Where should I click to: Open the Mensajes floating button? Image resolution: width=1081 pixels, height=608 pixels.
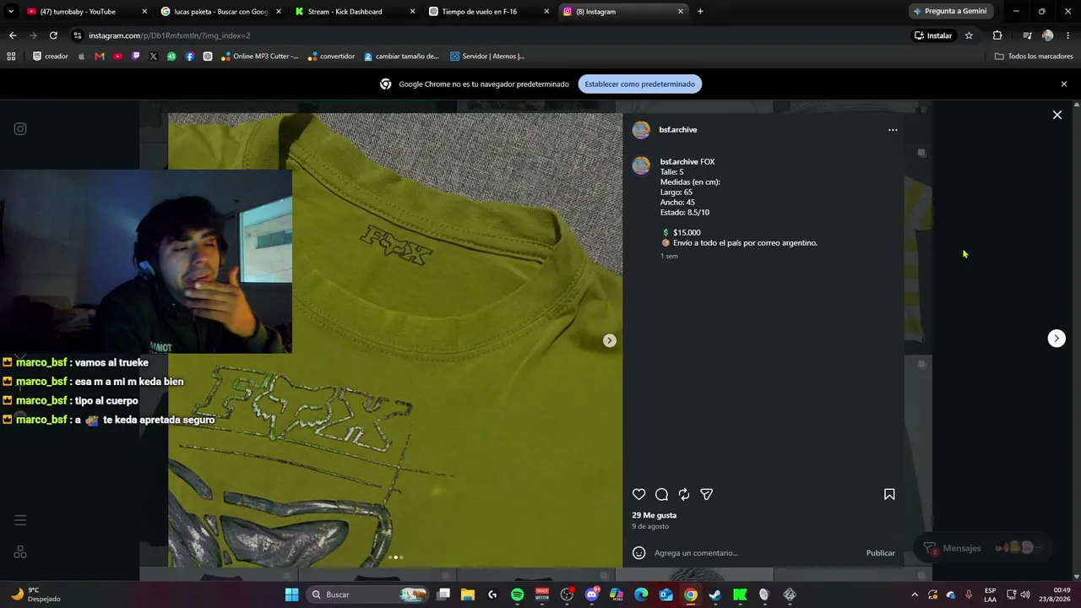(983, 548)
